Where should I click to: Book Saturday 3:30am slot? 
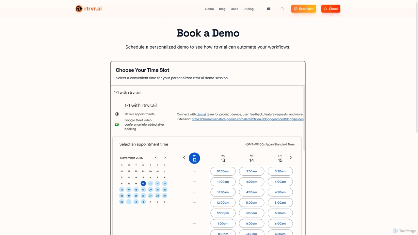(x=280, y=171)
